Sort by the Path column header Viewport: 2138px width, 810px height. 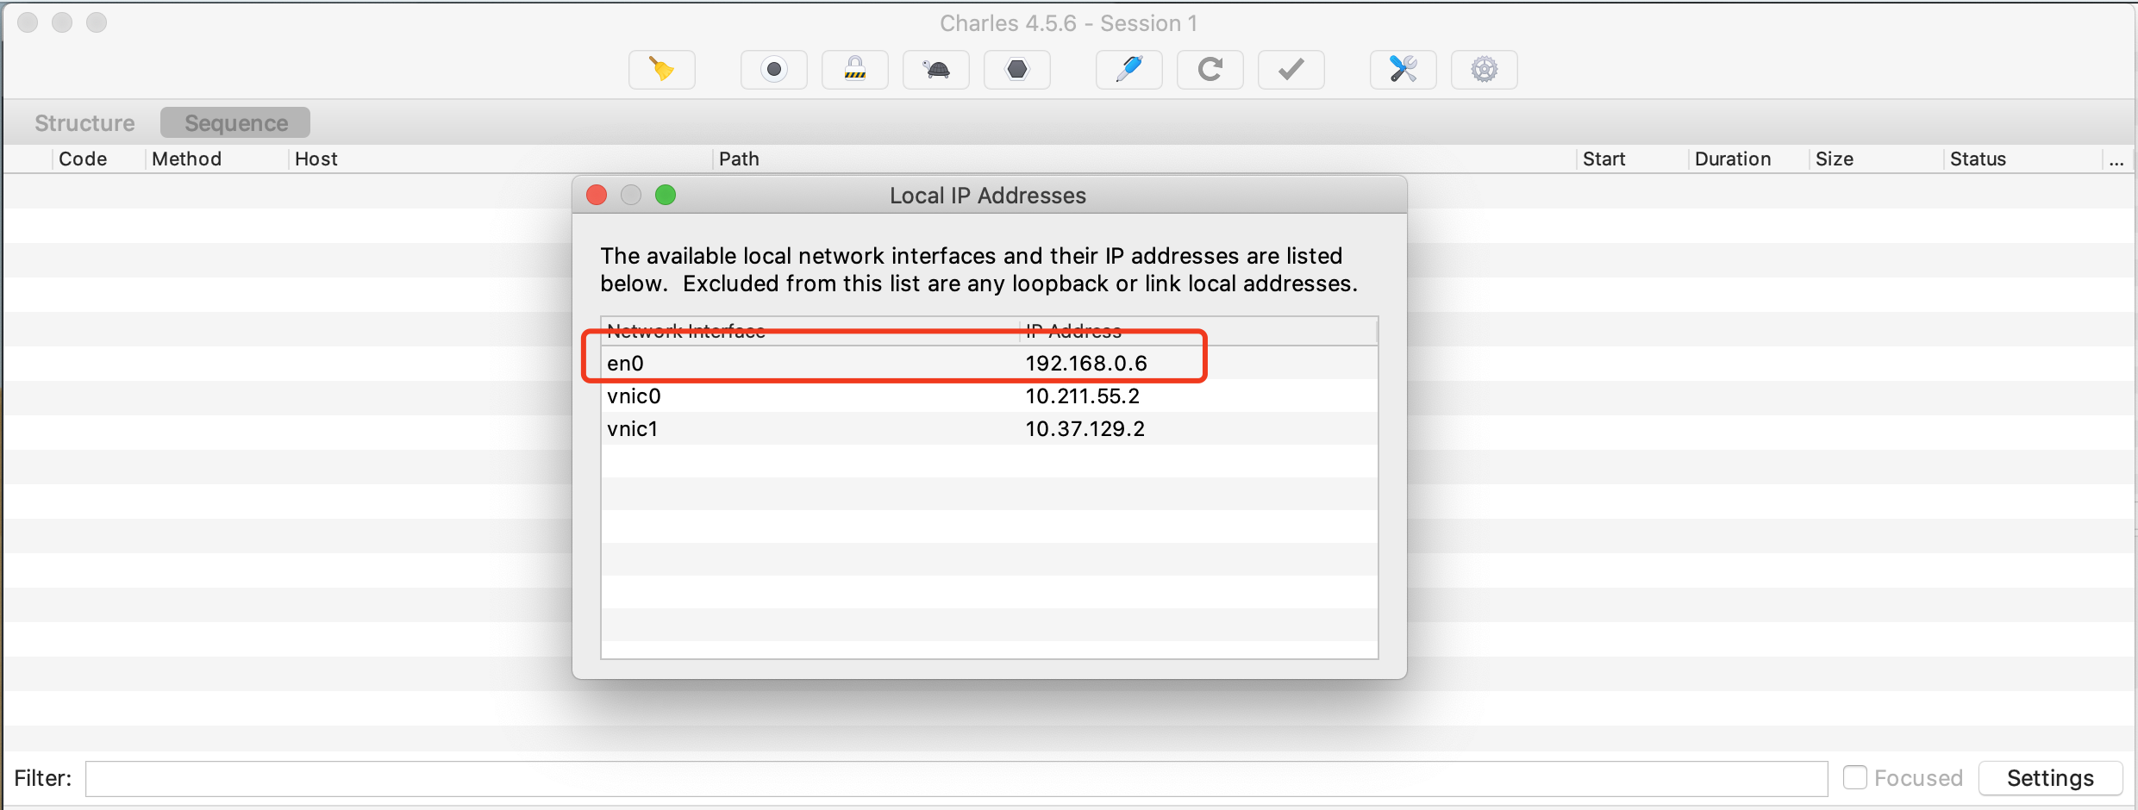(1144, 159)
